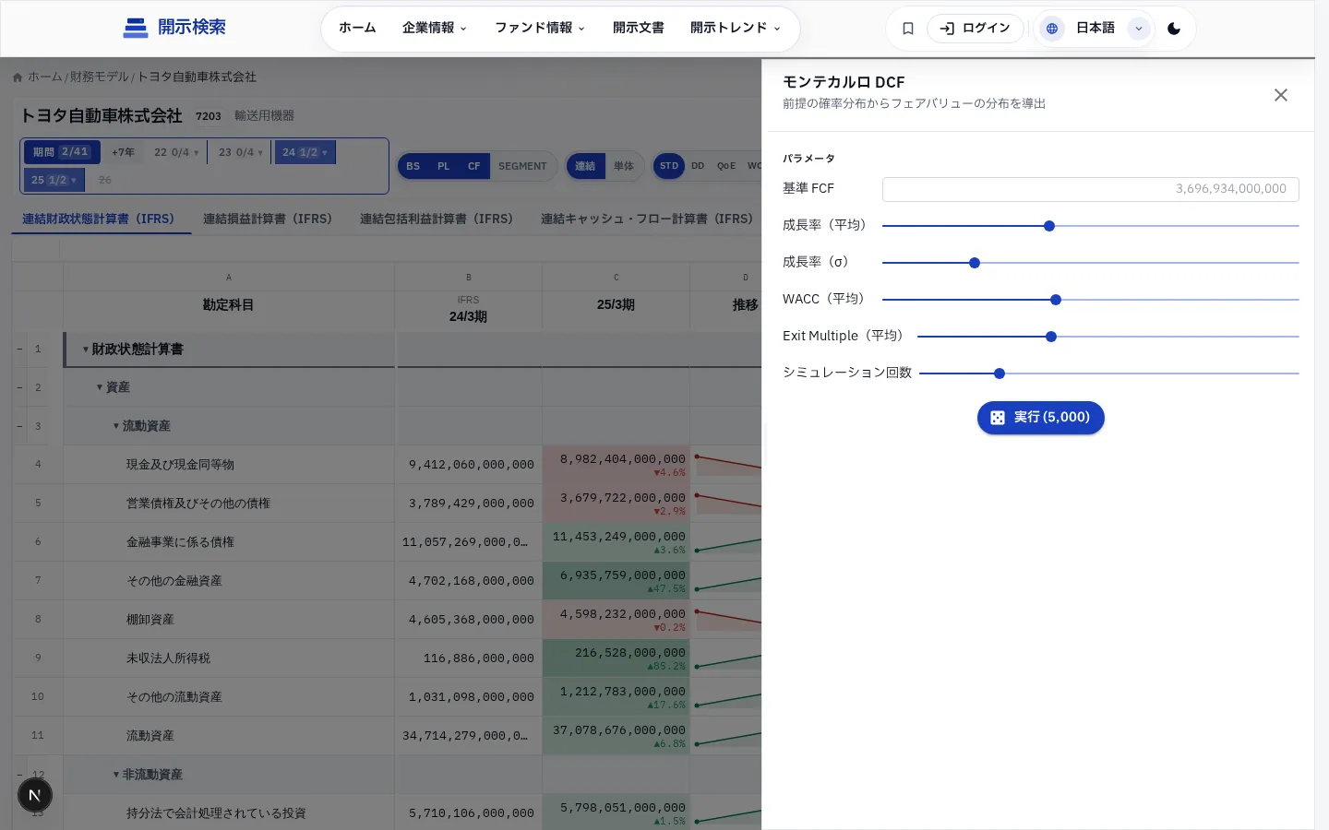Click the minus icon beside row 3

coord(19,426)
